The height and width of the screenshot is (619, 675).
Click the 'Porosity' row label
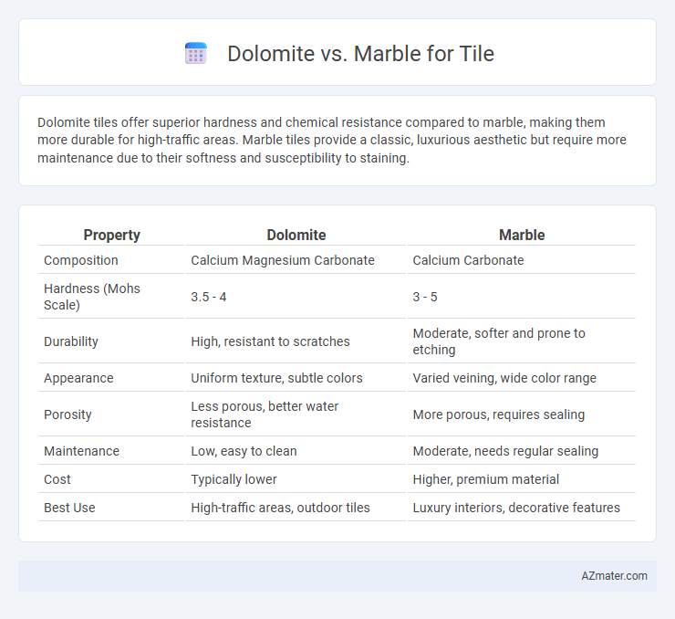click(x=67, y=414)
